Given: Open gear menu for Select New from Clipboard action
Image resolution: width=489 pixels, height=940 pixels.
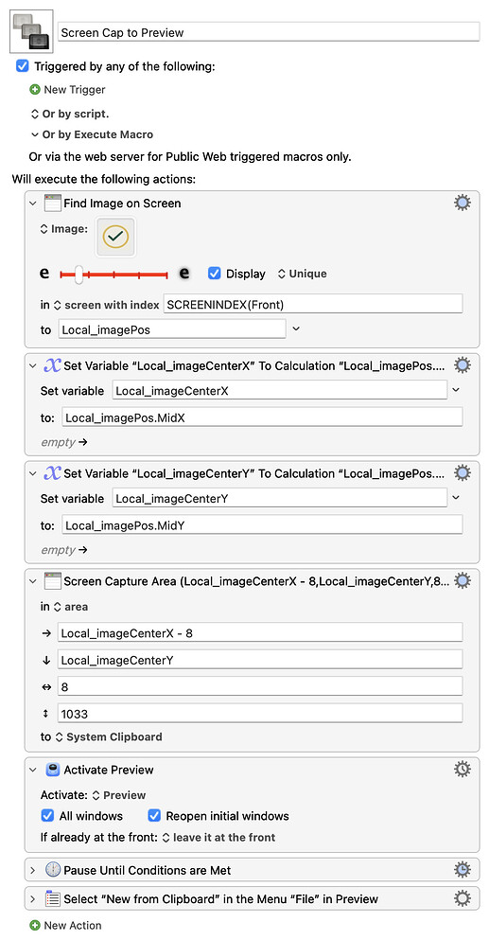Looking at the screenshot, I should [462, 898].
